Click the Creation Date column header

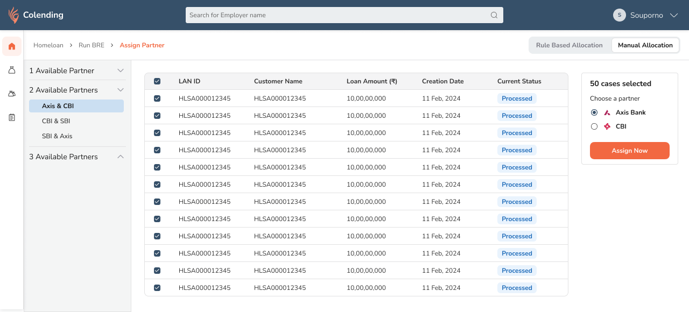443,81
